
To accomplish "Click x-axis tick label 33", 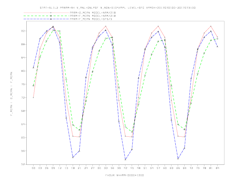I will (106, 168).
